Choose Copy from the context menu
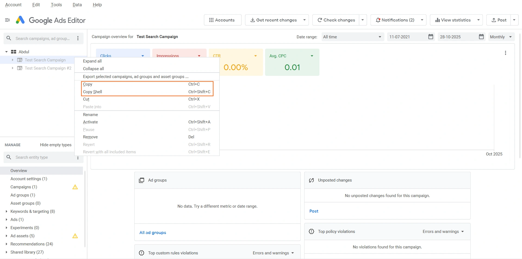Image resolution: width=522 pixels, height=259 pixels. pos(147,84)
